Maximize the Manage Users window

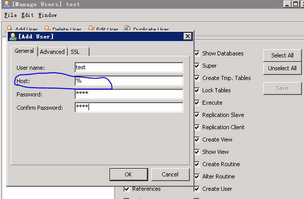tap(295, 4)
